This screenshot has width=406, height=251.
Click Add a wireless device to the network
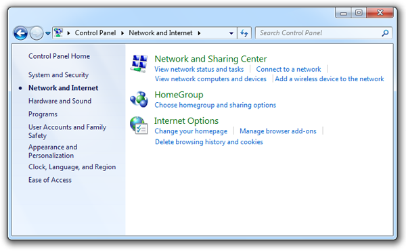(x=330, y=79)
